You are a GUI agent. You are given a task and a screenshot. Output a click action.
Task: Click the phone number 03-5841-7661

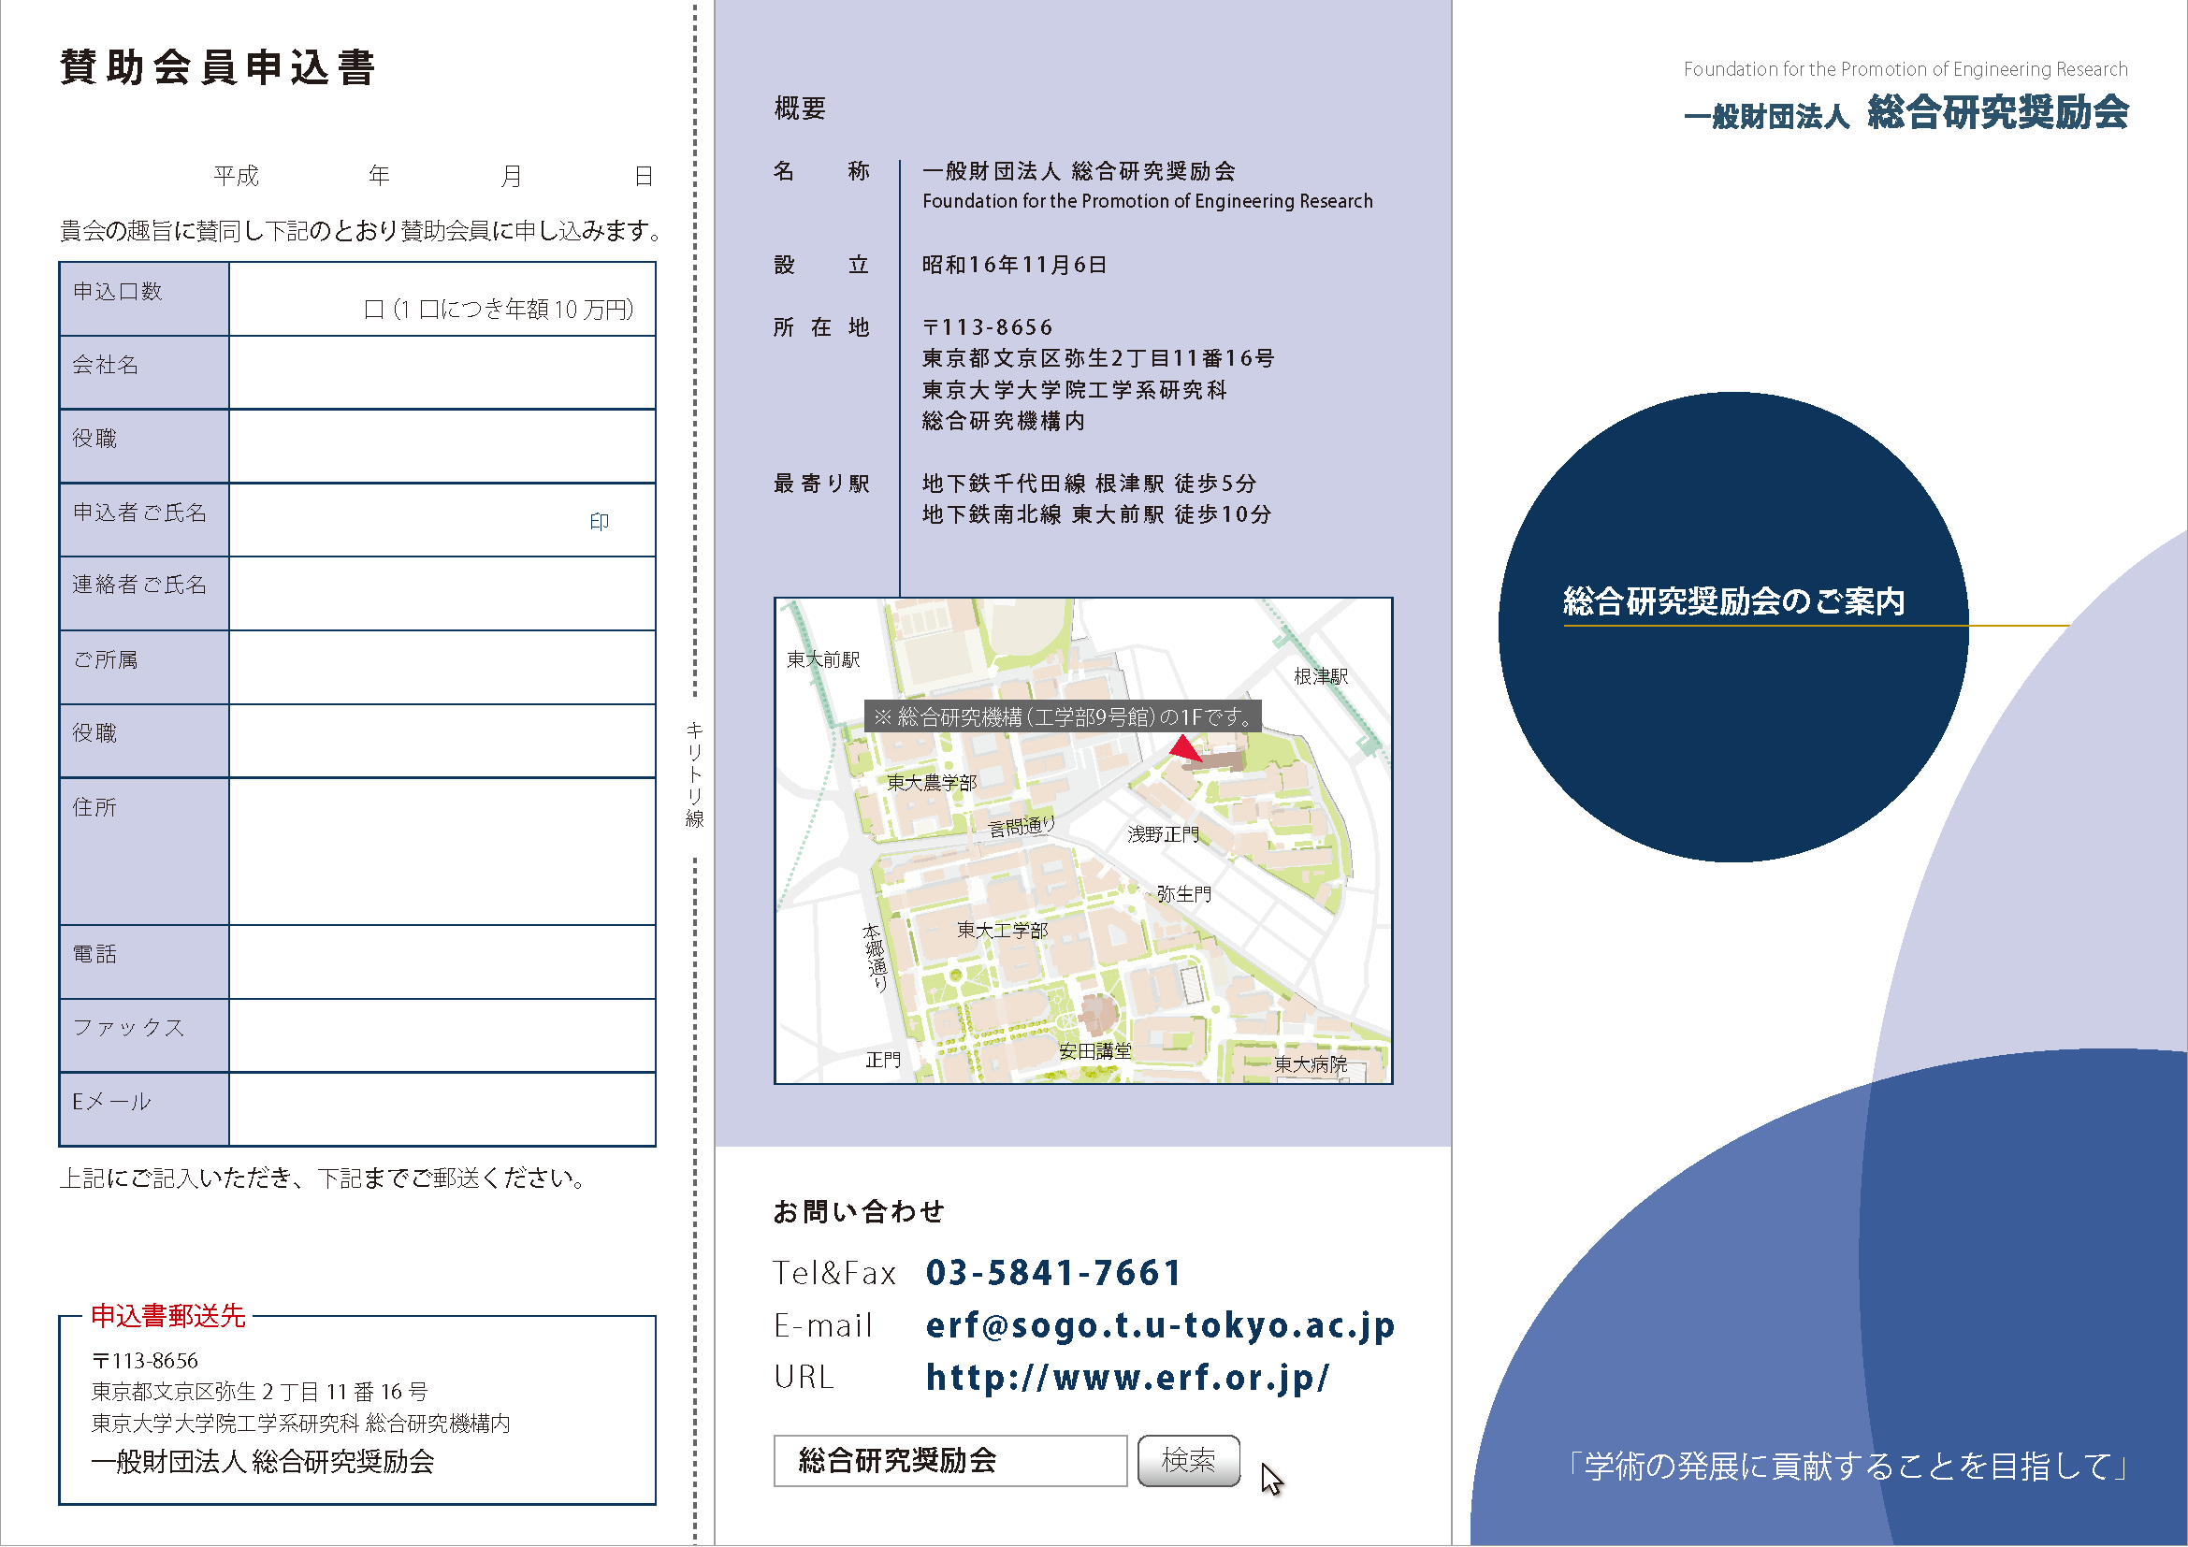[1053, 1273]
